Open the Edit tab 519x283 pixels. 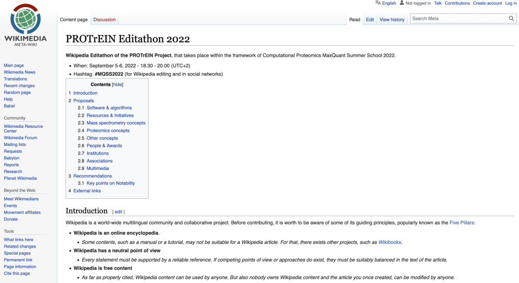pyautogui.click(x=370, y=20)
